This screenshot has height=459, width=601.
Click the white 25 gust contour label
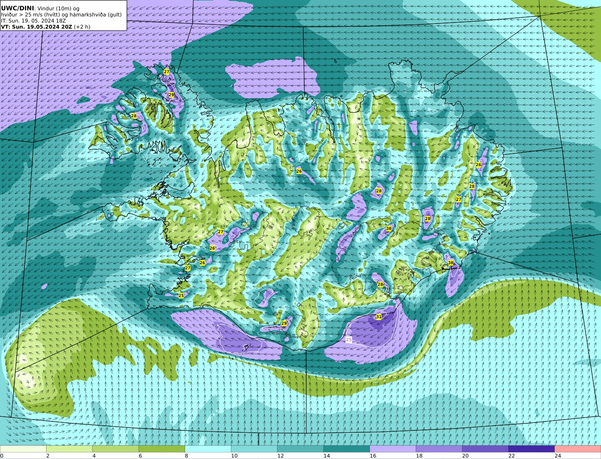tap(348, 339)
